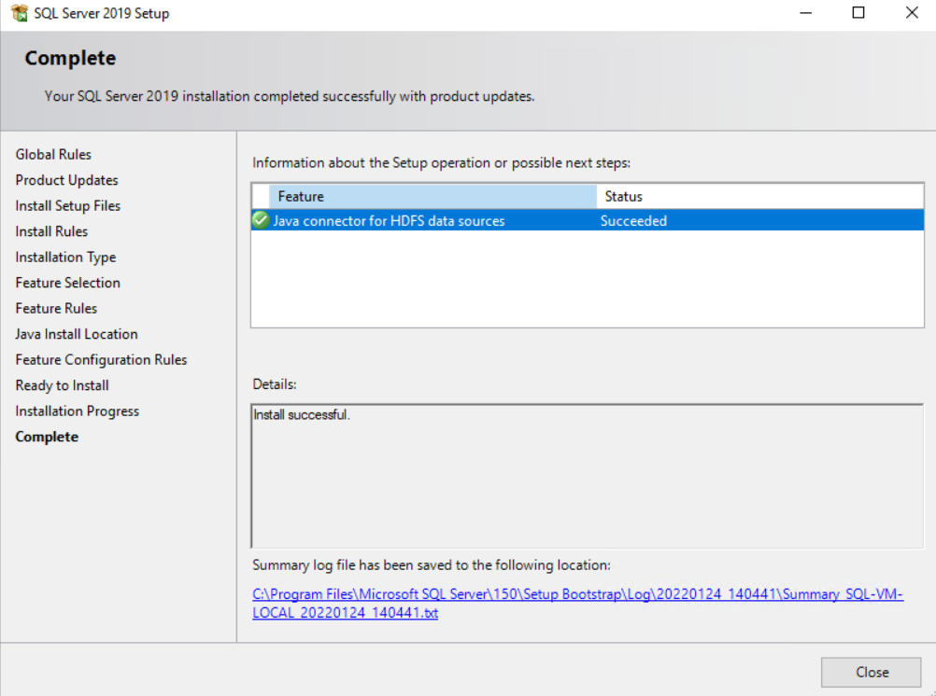
Task: Select the Install Setup Files step
Action: (x=68, y=206)
